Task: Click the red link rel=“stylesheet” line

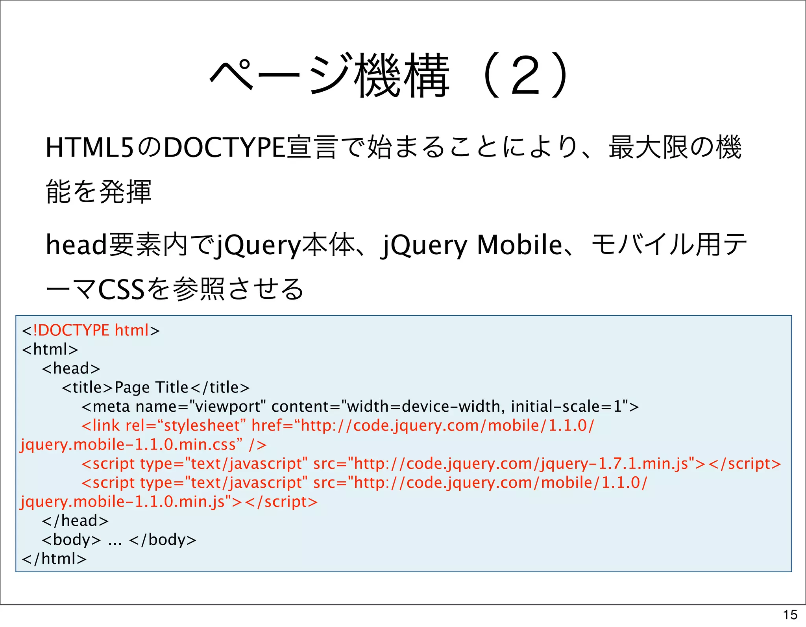Action: coord(338,426)
